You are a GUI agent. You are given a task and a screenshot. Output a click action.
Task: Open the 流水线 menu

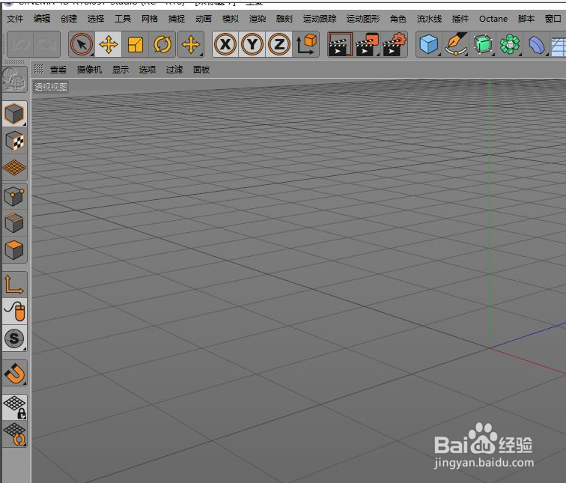click(429, 19)
